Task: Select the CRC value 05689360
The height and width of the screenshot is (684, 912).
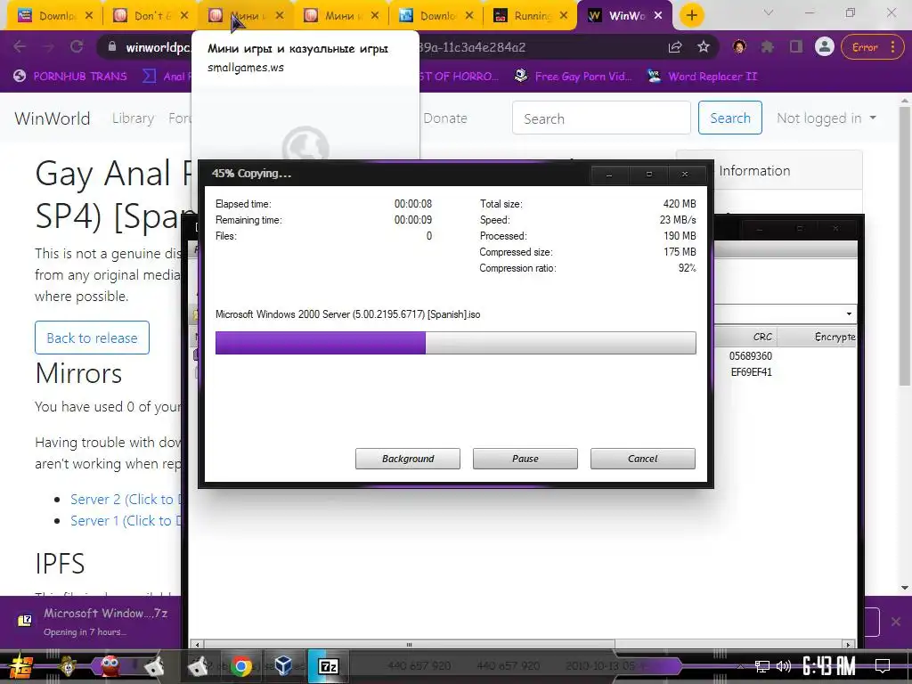Action: point(750,356)
